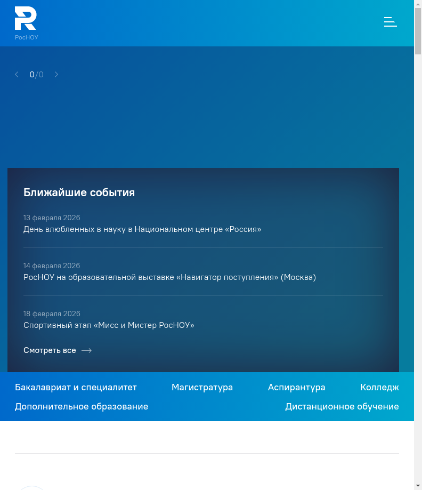
Task: Go to previous slide arrow
Action: (x=17, y=74)
